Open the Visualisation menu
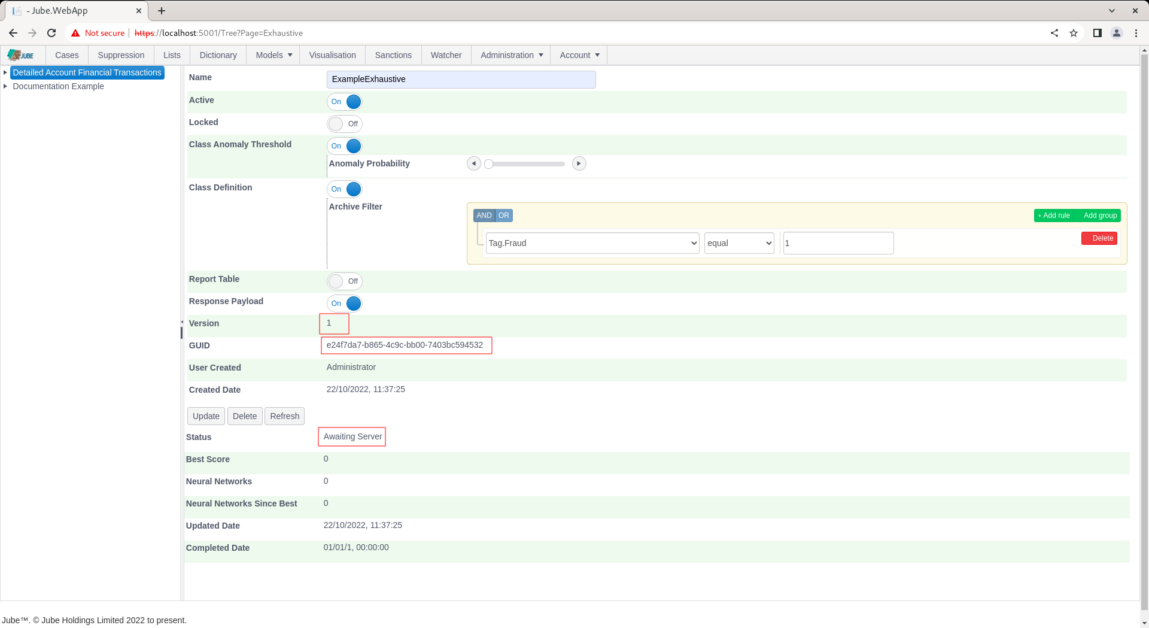Viewport: 1149px width, 628px height. point(333,55)
